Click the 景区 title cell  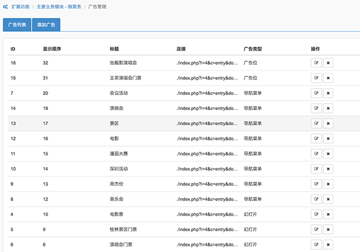click(x=114, y=123)
